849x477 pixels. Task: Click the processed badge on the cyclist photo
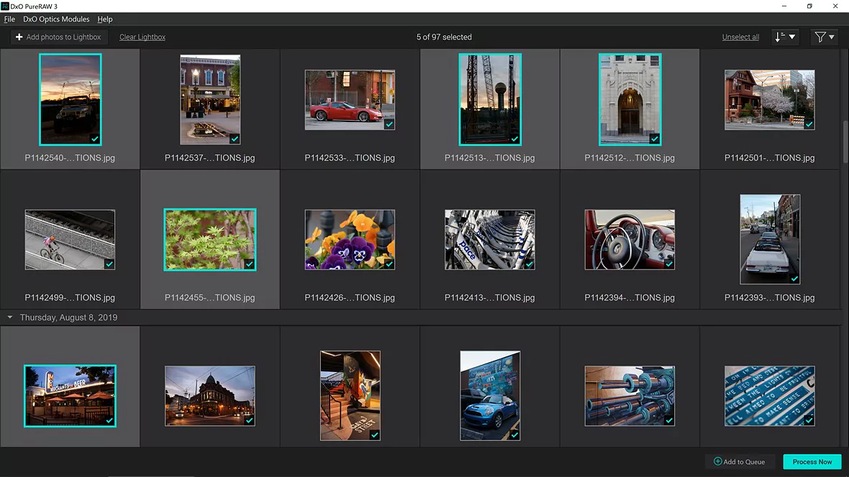109,264
